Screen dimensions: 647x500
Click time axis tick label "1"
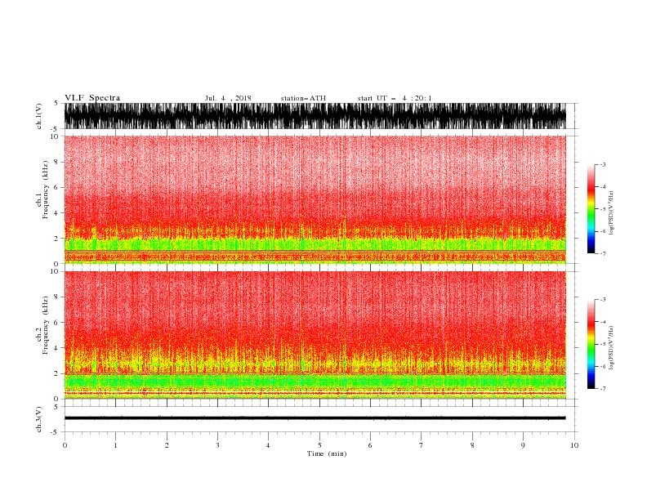[x=115, y=445]
